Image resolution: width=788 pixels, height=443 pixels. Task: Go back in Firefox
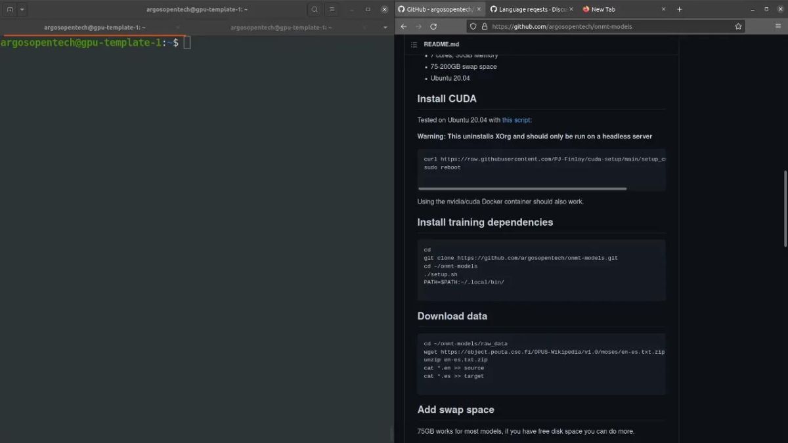404,26
